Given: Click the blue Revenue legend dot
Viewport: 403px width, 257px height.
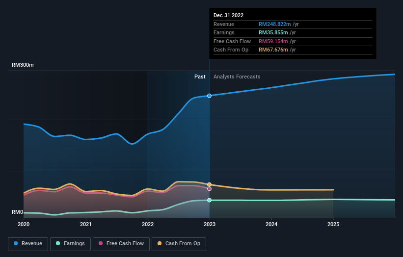Looking at the screenshot, I should click(16, 243).
